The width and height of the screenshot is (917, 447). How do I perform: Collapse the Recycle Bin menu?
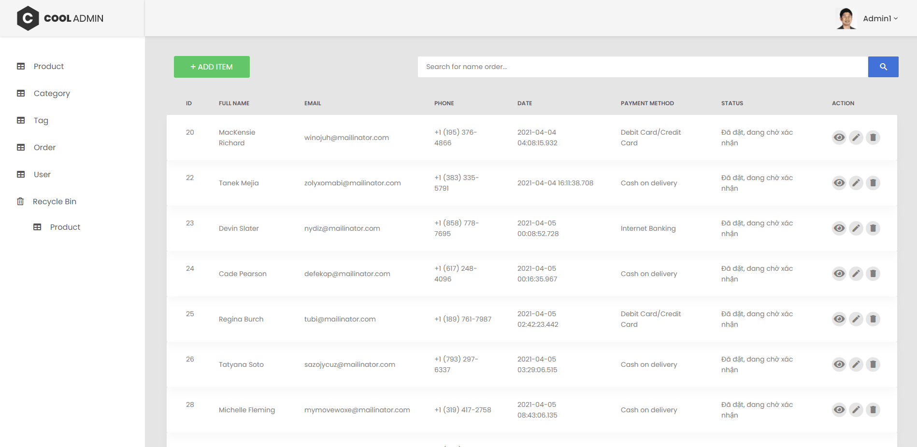click(55, 201)
